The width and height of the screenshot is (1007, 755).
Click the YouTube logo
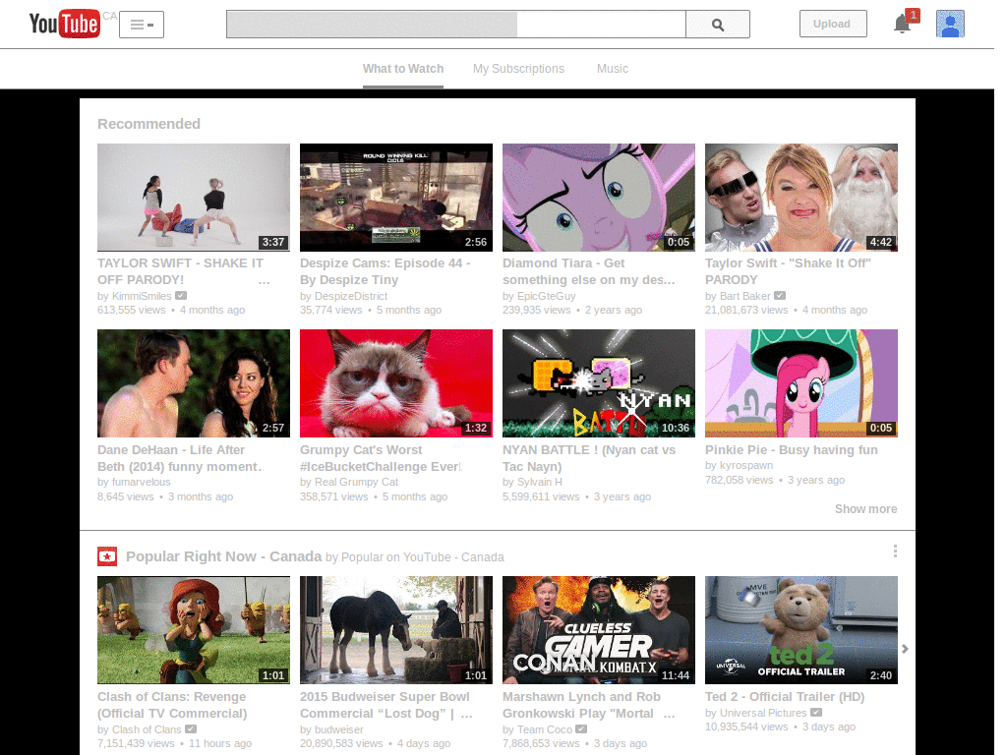pyautogui.click(x=64, y=24)
